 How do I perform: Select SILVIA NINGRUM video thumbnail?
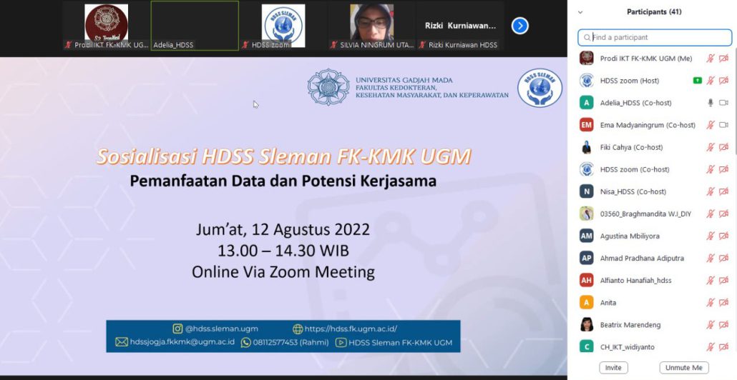372,25
